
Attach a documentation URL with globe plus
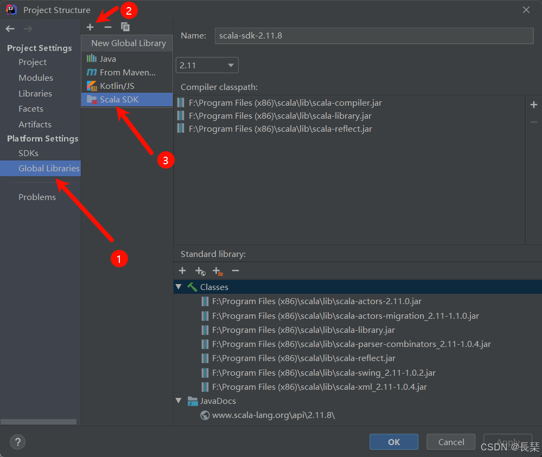(200, 271)
